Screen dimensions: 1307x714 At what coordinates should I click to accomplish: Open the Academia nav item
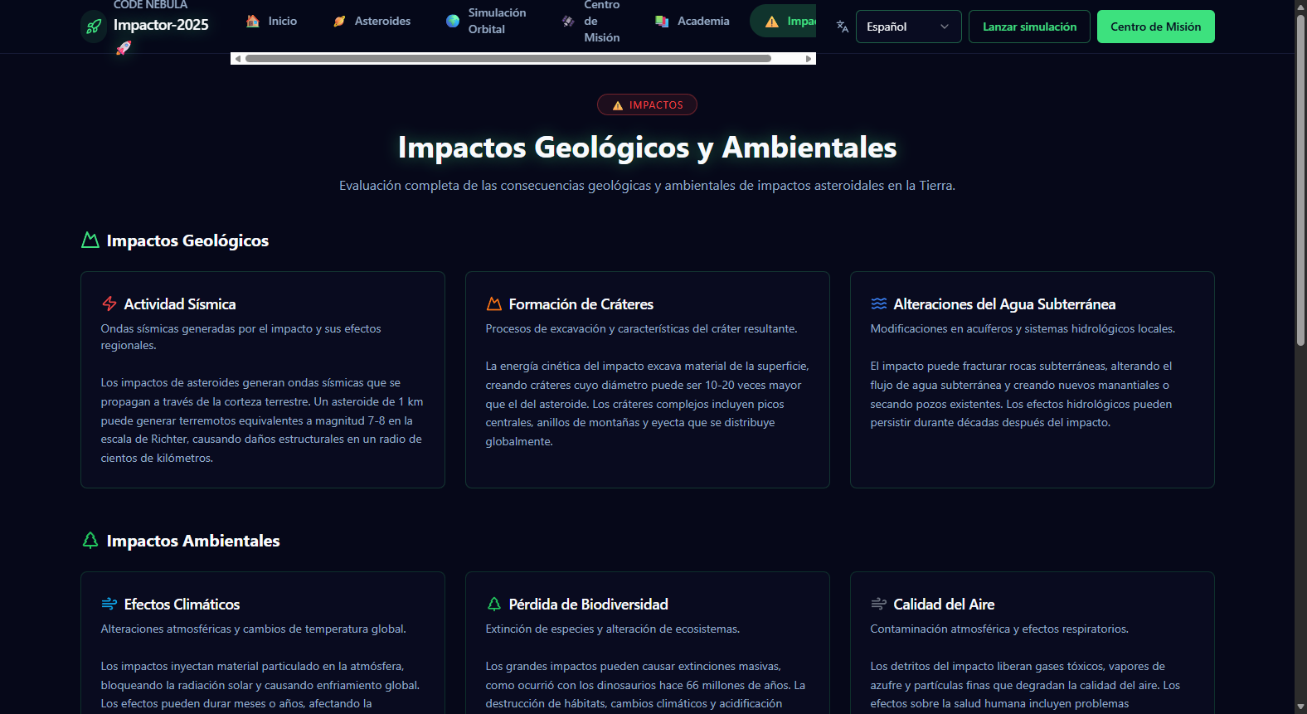693,21
